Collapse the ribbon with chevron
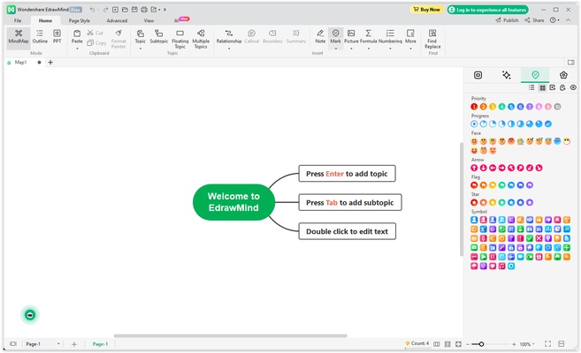Screen dimensions: 581x353 click(x=568, y=20)
